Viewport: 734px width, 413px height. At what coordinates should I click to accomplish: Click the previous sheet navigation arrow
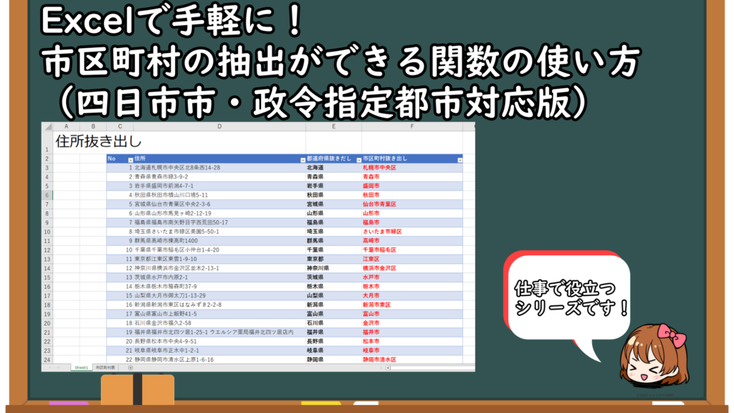[x=49, y=367]
